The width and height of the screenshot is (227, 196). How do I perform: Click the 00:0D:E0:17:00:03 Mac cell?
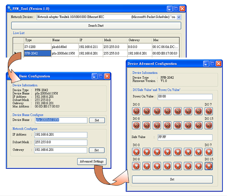click(x=165, y=53)
